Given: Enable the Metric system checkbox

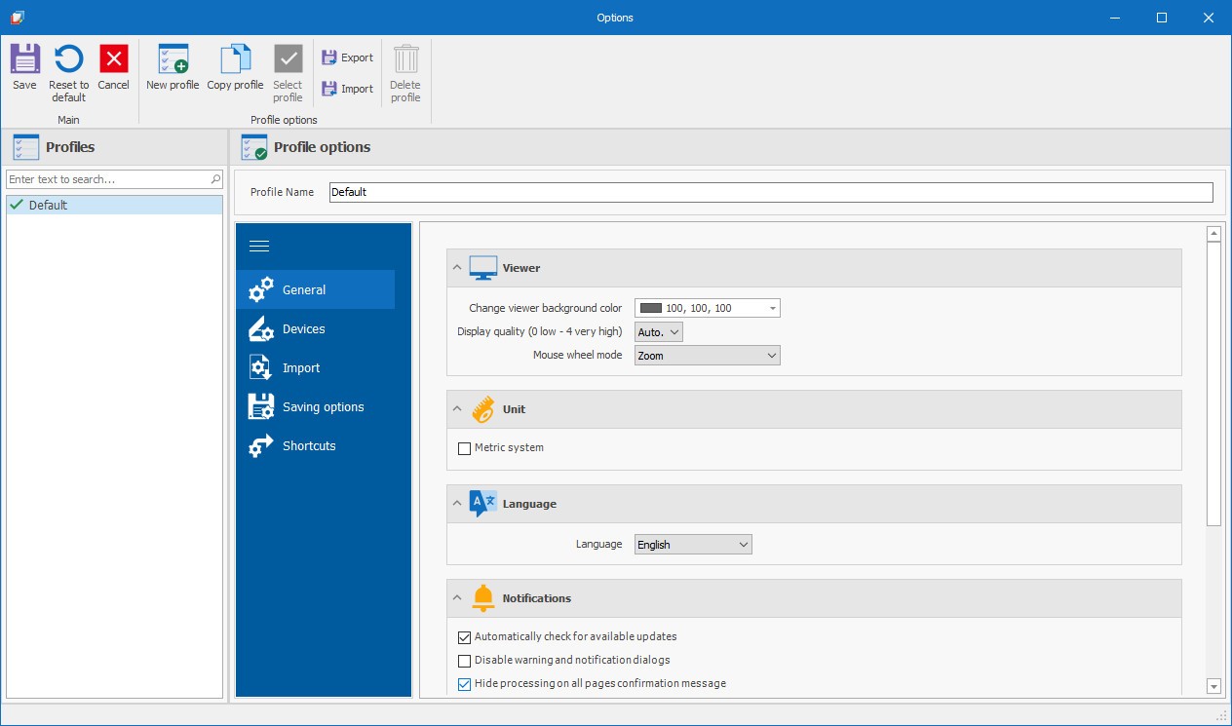Looking at the screenshot, I should point(464,448).
